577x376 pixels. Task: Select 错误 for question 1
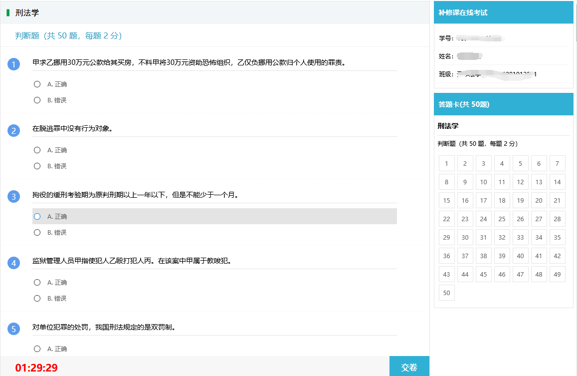click(37, 100)
